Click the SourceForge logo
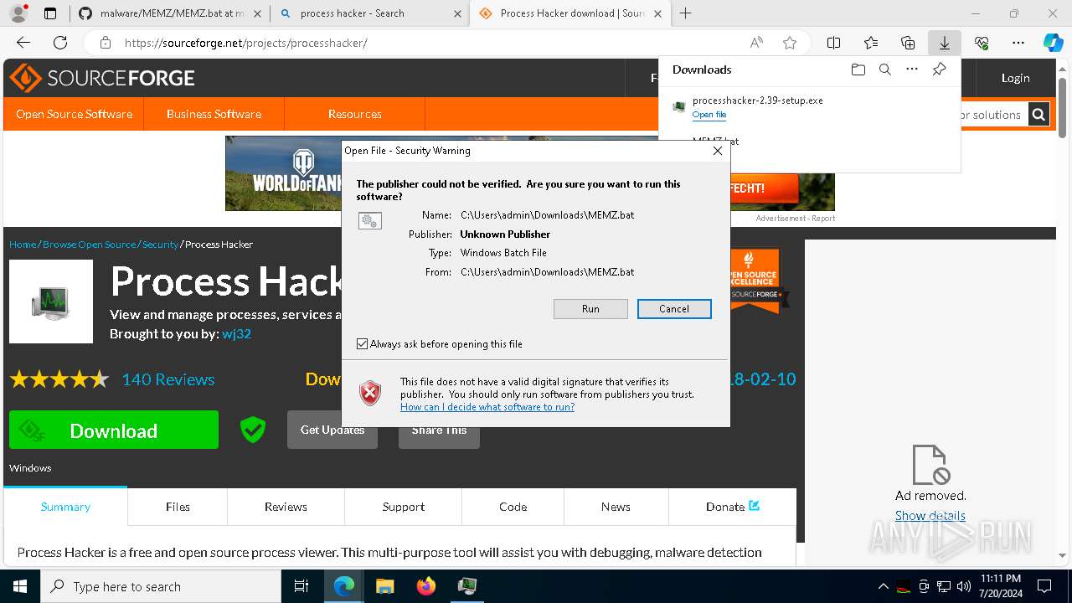 102,78
